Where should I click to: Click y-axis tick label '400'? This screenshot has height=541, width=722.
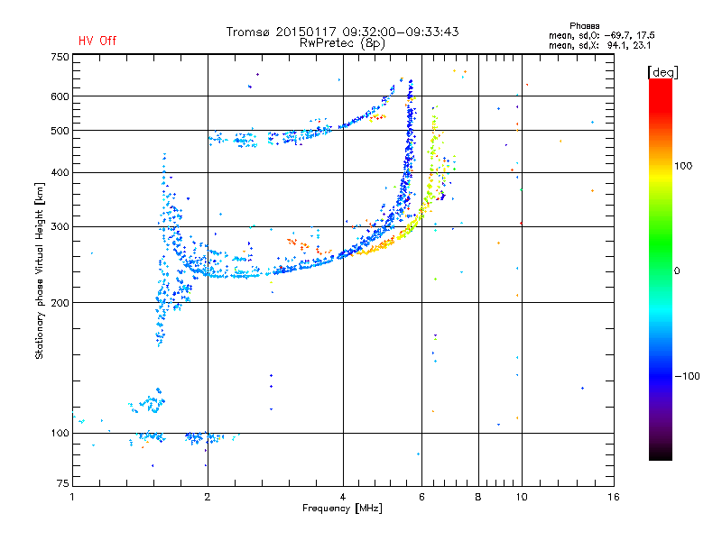[60, 172]
